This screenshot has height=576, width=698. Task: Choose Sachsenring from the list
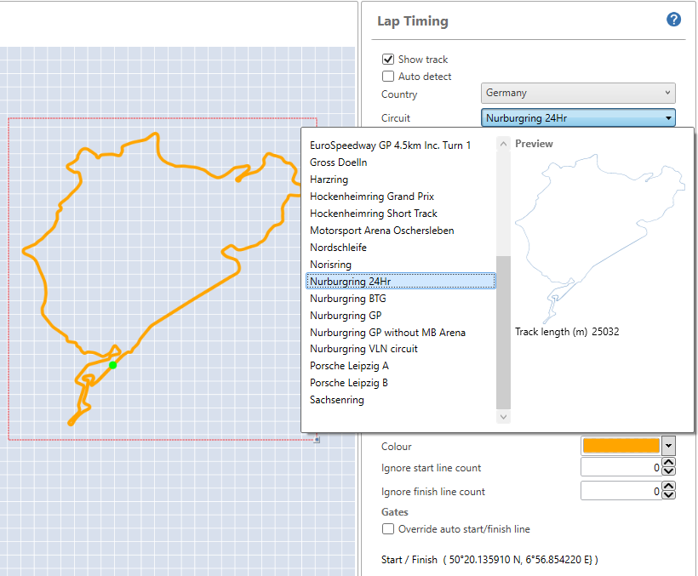tap(336, 400)
